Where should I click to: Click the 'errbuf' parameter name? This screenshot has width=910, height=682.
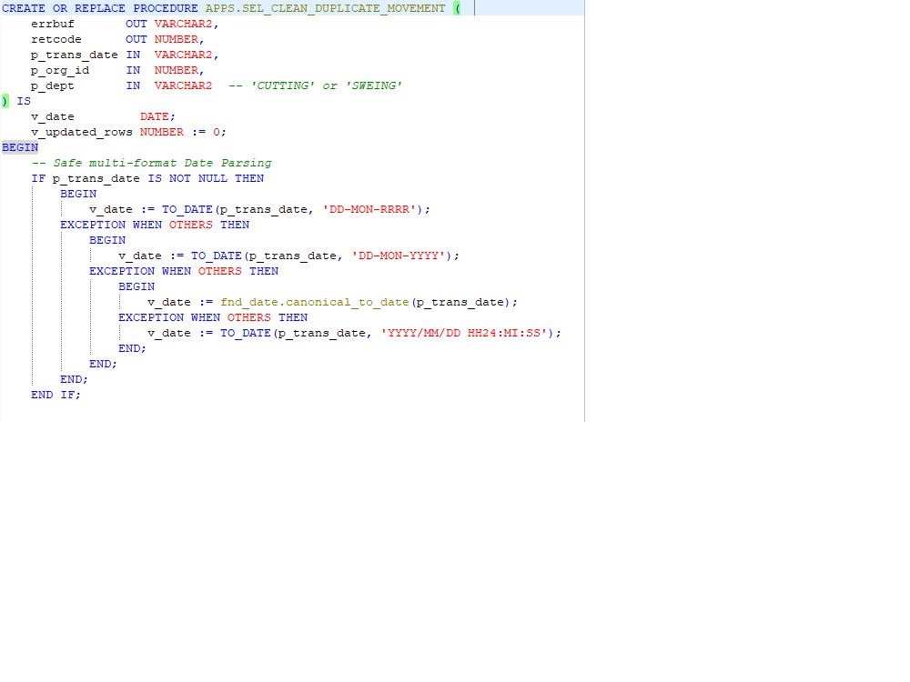[53, 24]
